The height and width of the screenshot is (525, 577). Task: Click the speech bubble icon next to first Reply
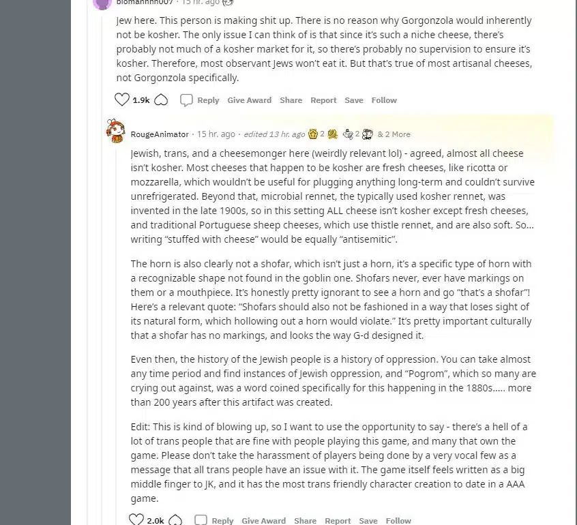186,100
